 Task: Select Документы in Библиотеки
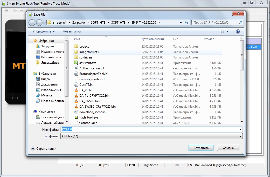click(49, 84)
